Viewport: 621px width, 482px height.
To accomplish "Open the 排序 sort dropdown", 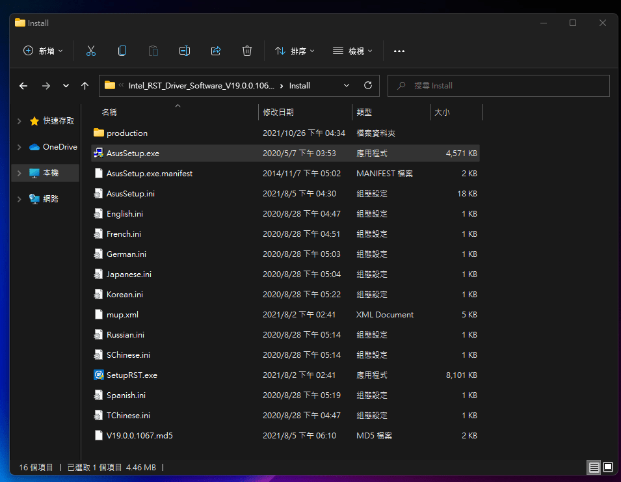I will 295,51.
